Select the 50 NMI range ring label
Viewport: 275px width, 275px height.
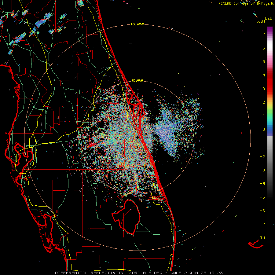point(137,81)
